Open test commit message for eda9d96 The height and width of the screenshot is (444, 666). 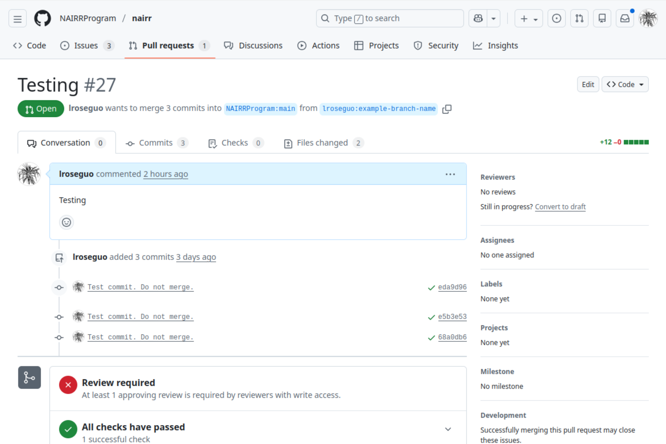141,287
